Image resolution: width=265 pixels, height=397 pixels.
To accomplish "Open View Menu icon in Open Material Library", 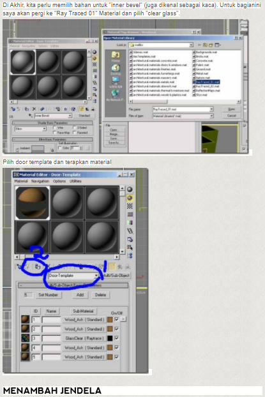I will pyautogui.click(x=218, y=45).
